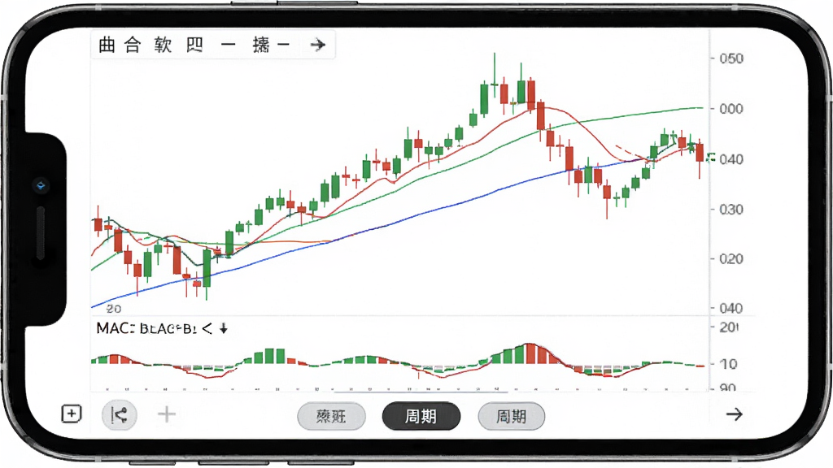Open the round share-branch icon button

119,415
